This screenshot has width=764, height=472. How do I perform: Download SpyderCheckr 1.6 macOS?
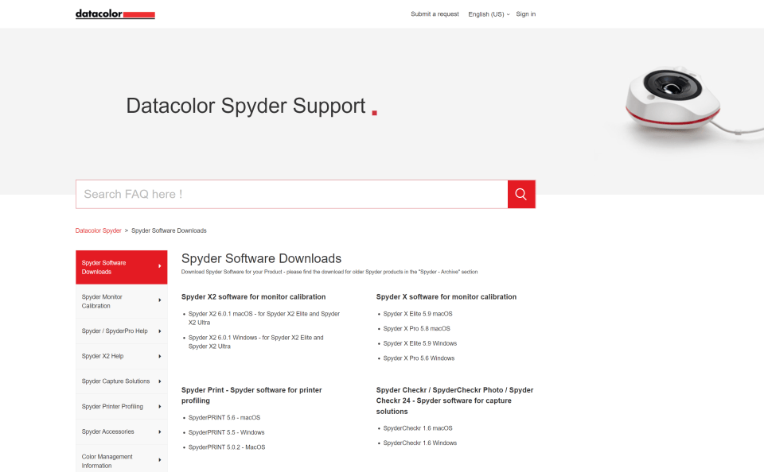point(417,428)
